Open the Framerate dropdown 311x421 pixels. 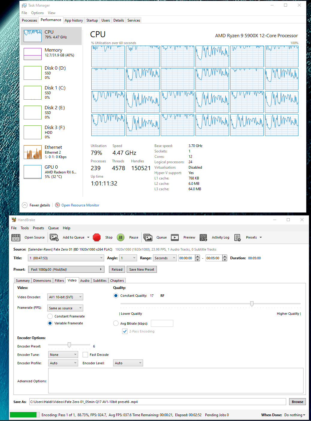[65, 308]
